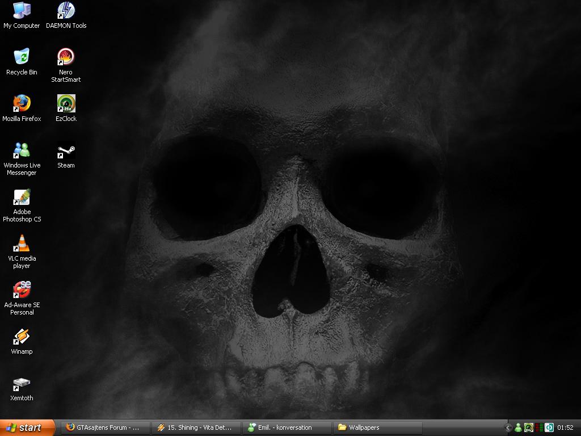Expand hidden system tray icons
Viewport: 581px width, 436px height.
(508, 428)
